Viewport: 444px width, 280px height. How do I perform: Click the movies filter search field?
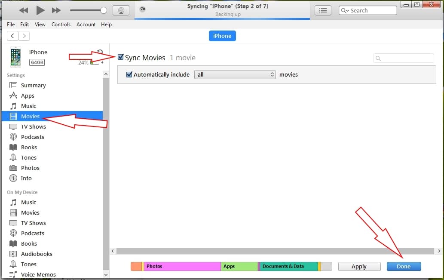coord(404,58)
